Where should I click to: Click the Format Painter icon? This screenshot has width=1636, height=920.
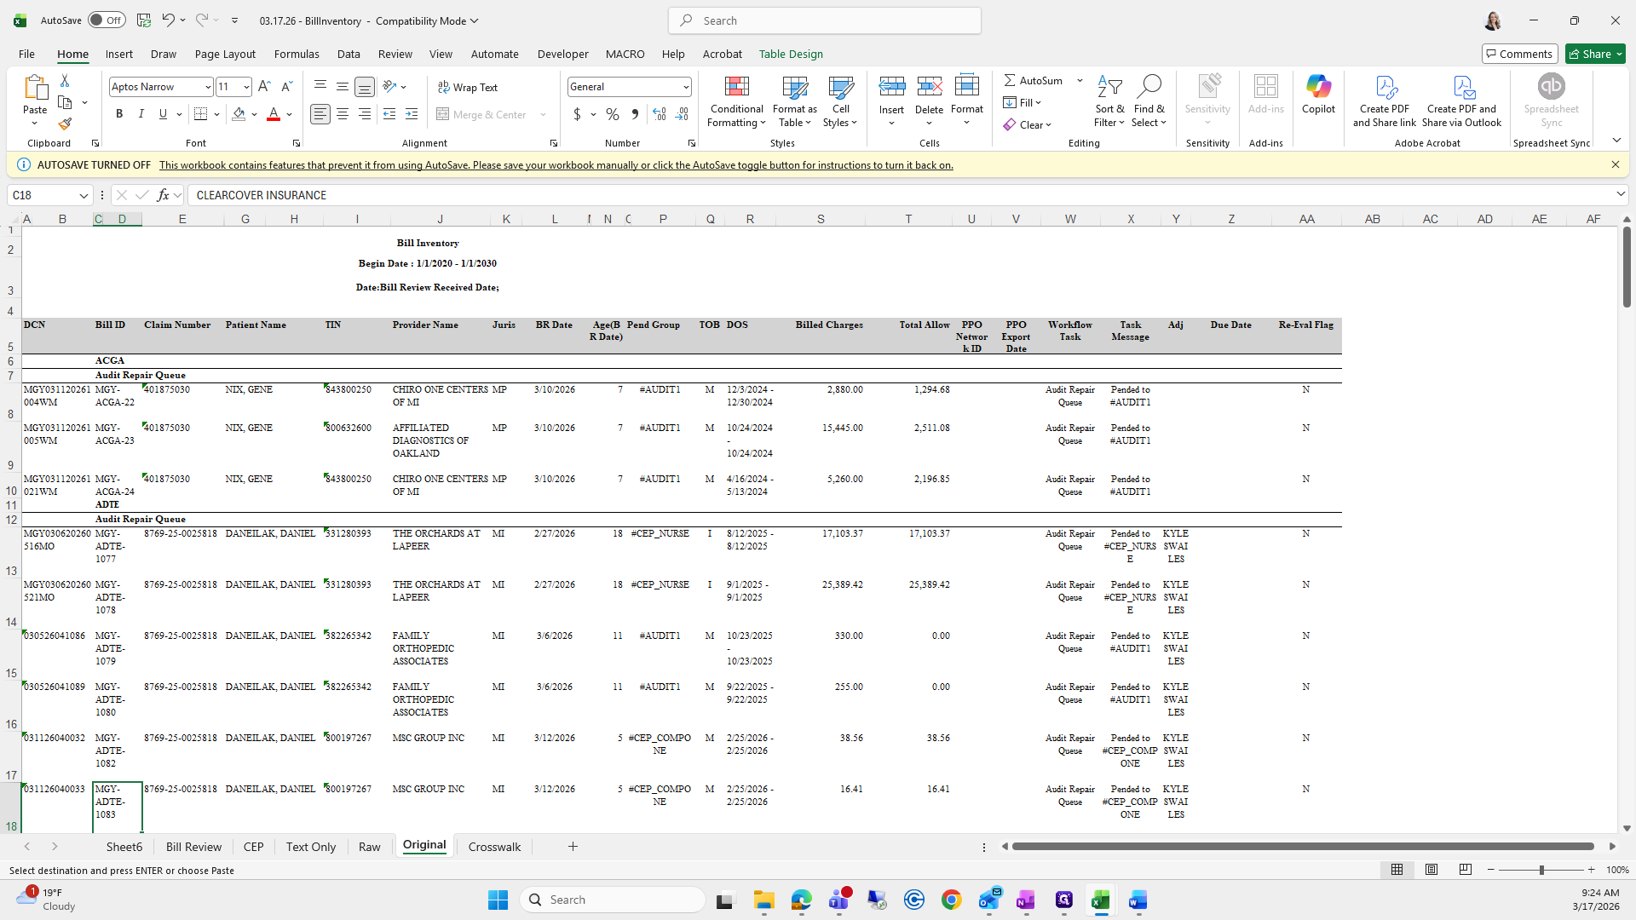coord(65,124)
